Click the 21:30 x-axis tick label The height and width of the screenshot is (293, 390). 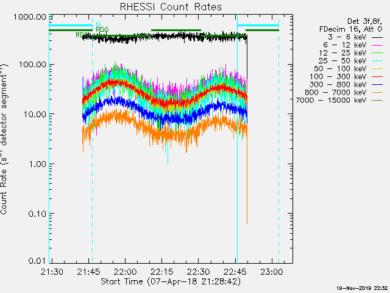pos(52,272)
